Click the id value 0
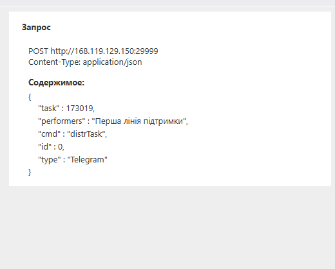 point(61,147)
